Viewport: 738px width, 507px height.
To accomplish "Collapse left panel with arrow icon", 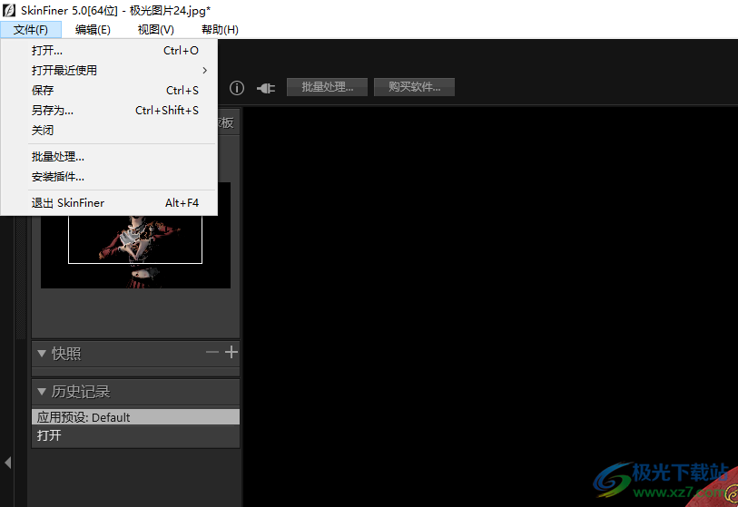I will coord(7,463).
